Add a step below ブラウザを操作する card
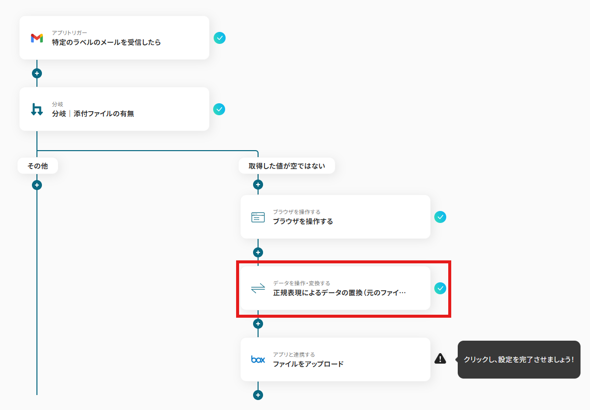This screenshot has height=410, width=590. tap(258, 252)
